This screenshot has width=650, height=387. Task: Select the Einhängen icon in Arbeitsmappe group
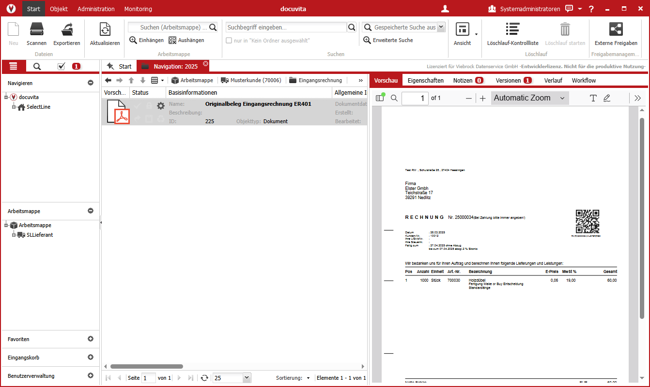(x=132, y=40)
